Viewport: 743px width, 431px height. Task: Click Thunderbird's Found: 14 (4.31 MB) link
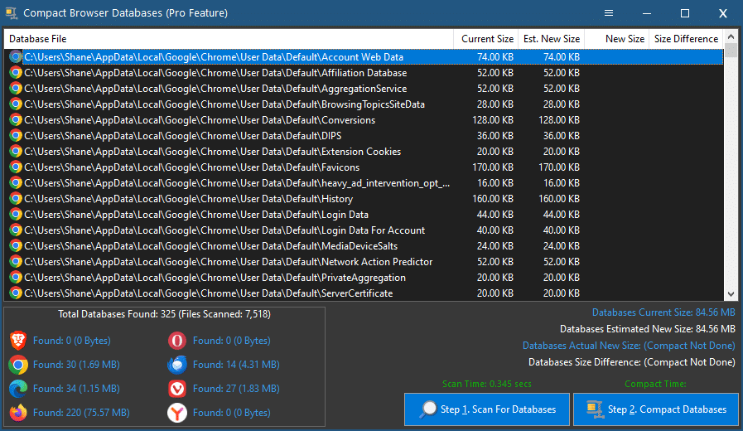(236, 365)
